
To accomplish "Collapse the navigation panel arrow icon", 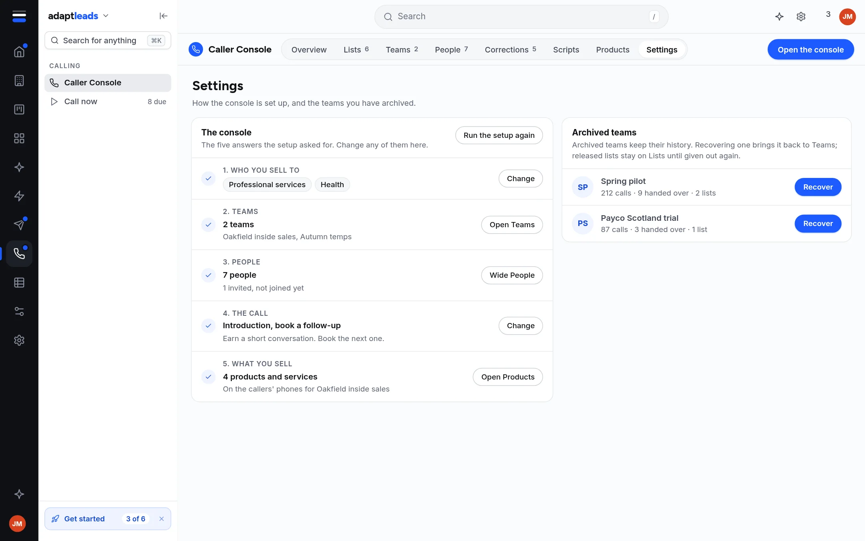I will [163, 16].
